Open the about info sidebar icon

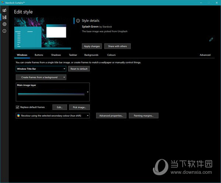point(4,31)
